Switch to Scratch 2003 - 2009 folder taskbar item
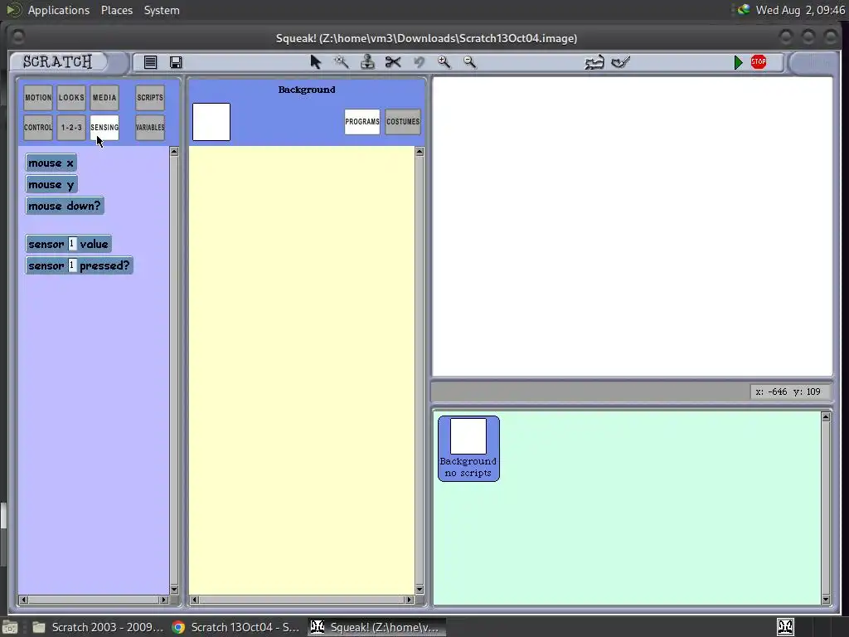Viewport: 849px width, 637px height. pos(98,627)
